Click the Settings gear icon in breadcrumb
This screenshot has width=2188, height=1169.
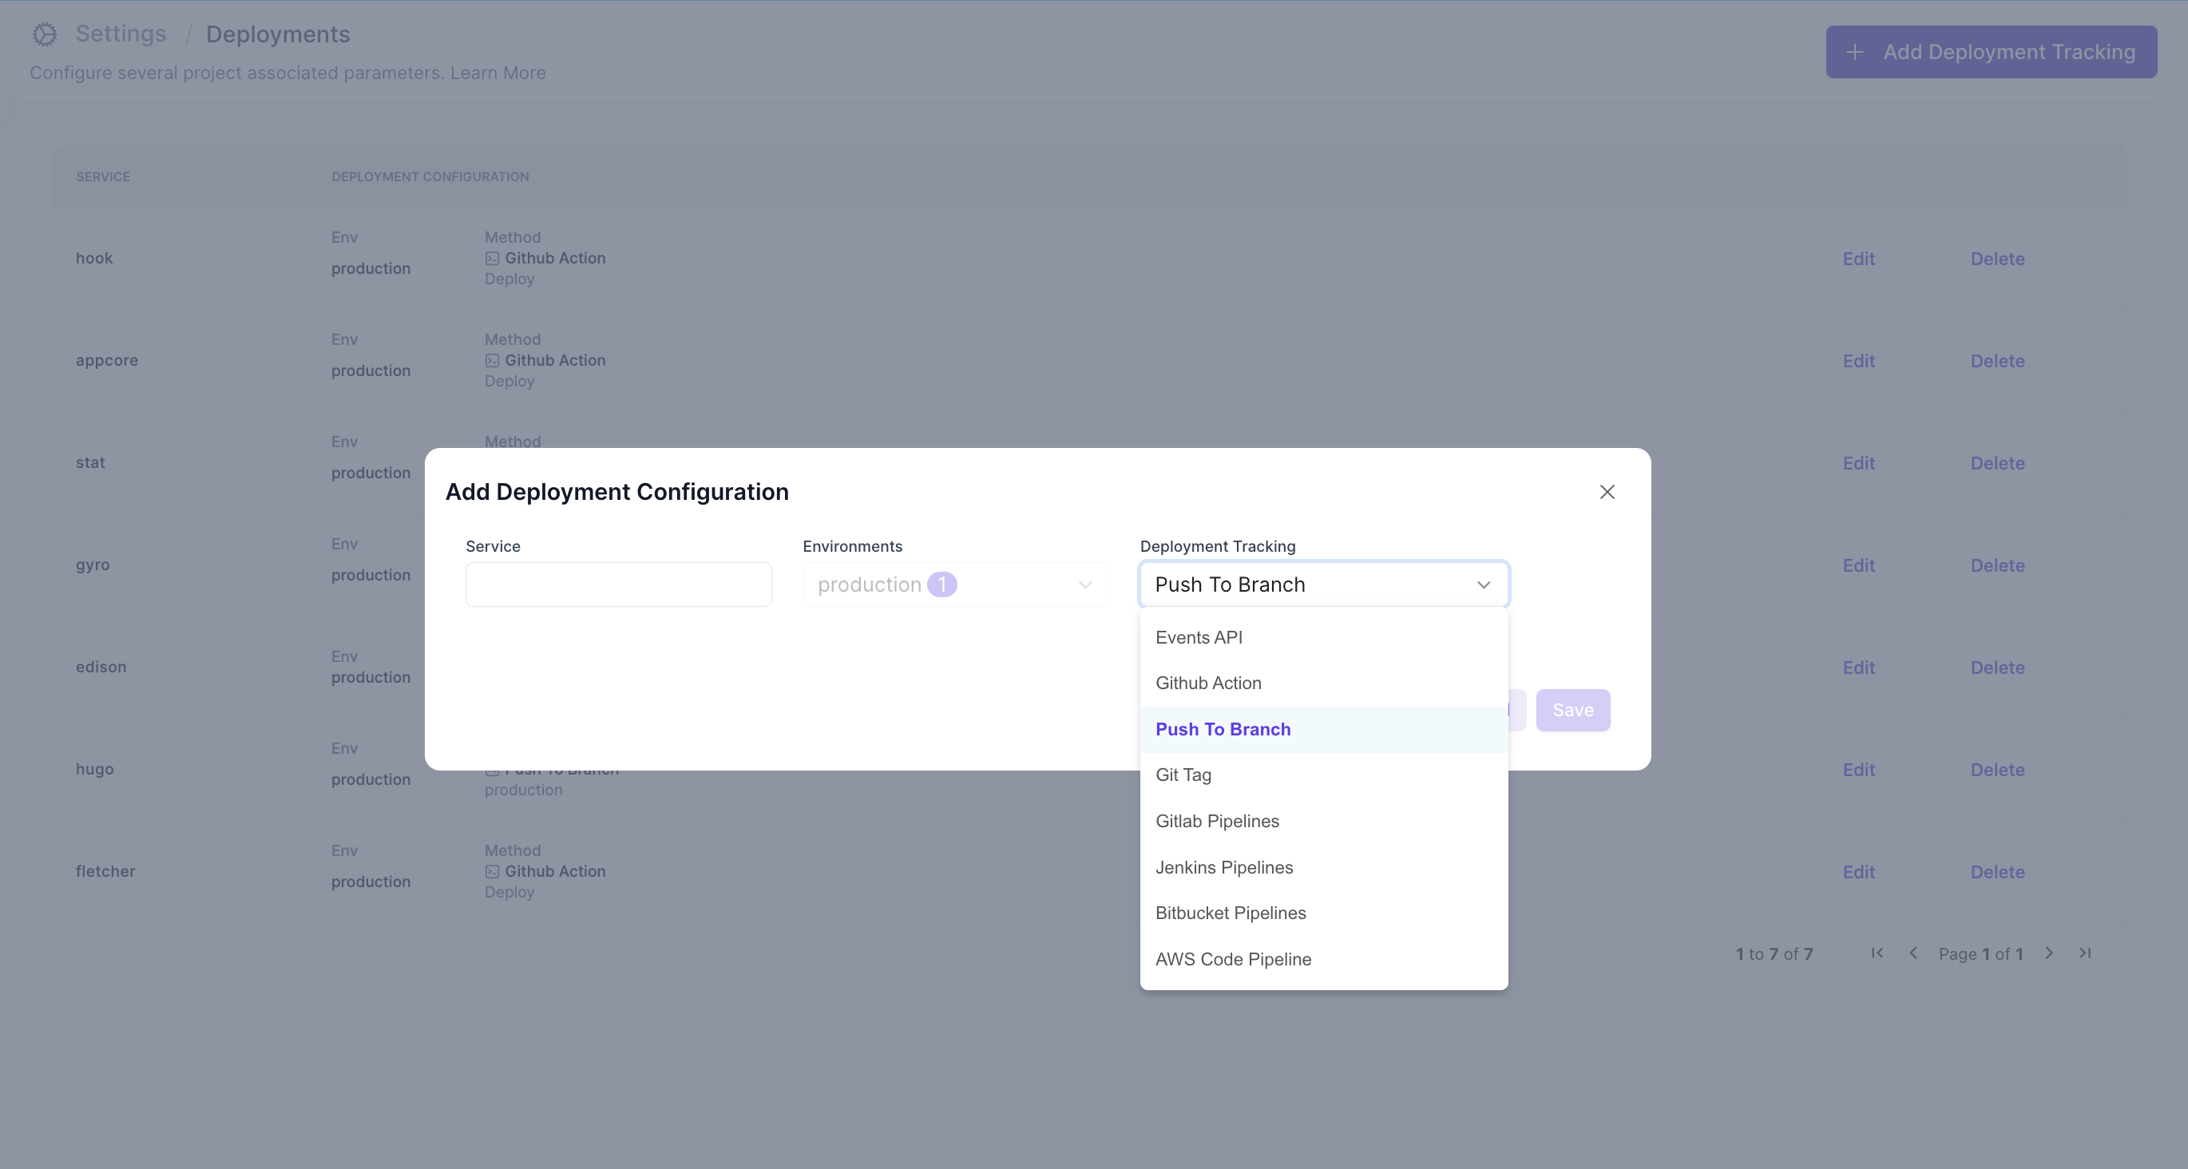point(44,35)
